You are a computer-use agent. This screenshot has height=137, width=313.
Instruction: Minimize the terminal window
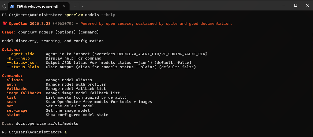[x=283, y=5]
